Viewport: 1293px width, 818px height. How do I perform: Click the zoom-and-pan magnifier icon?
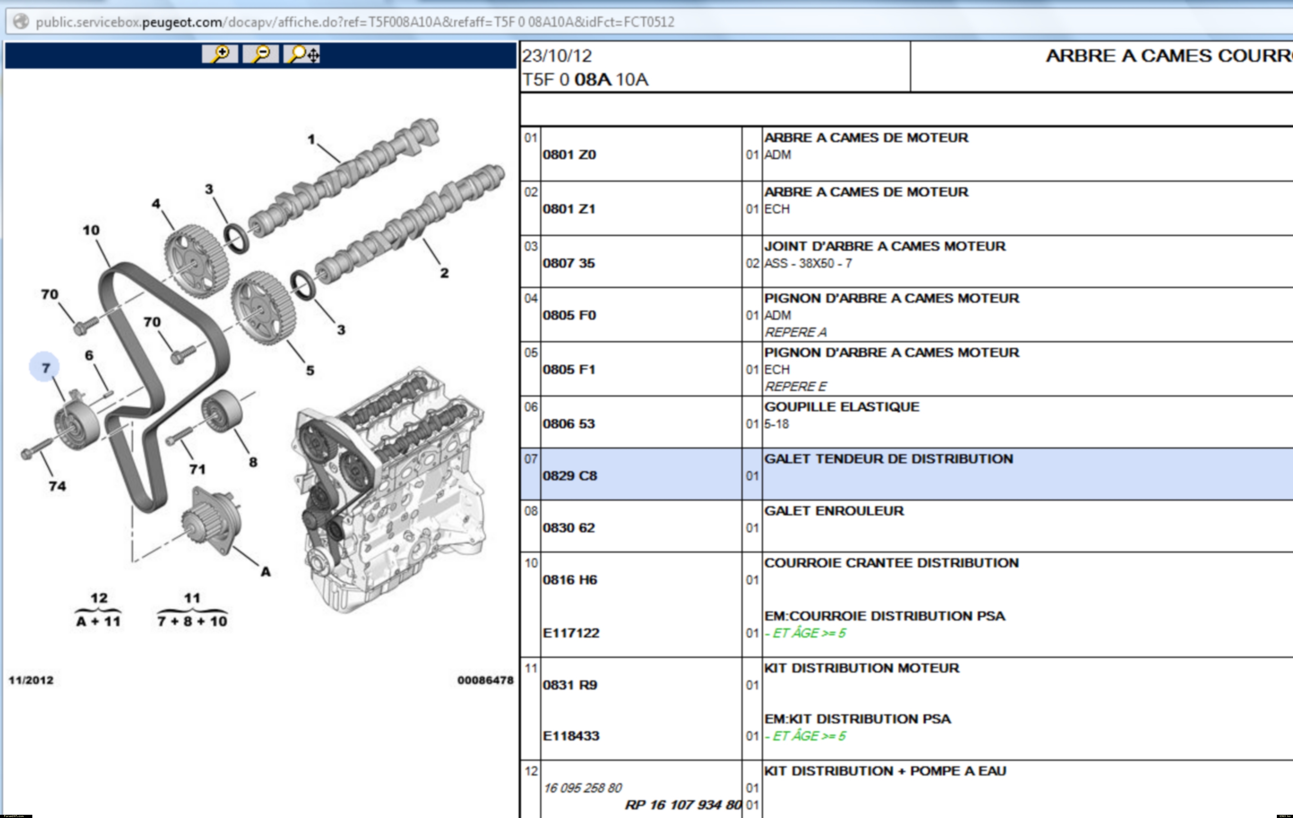(x=302, y=54)
